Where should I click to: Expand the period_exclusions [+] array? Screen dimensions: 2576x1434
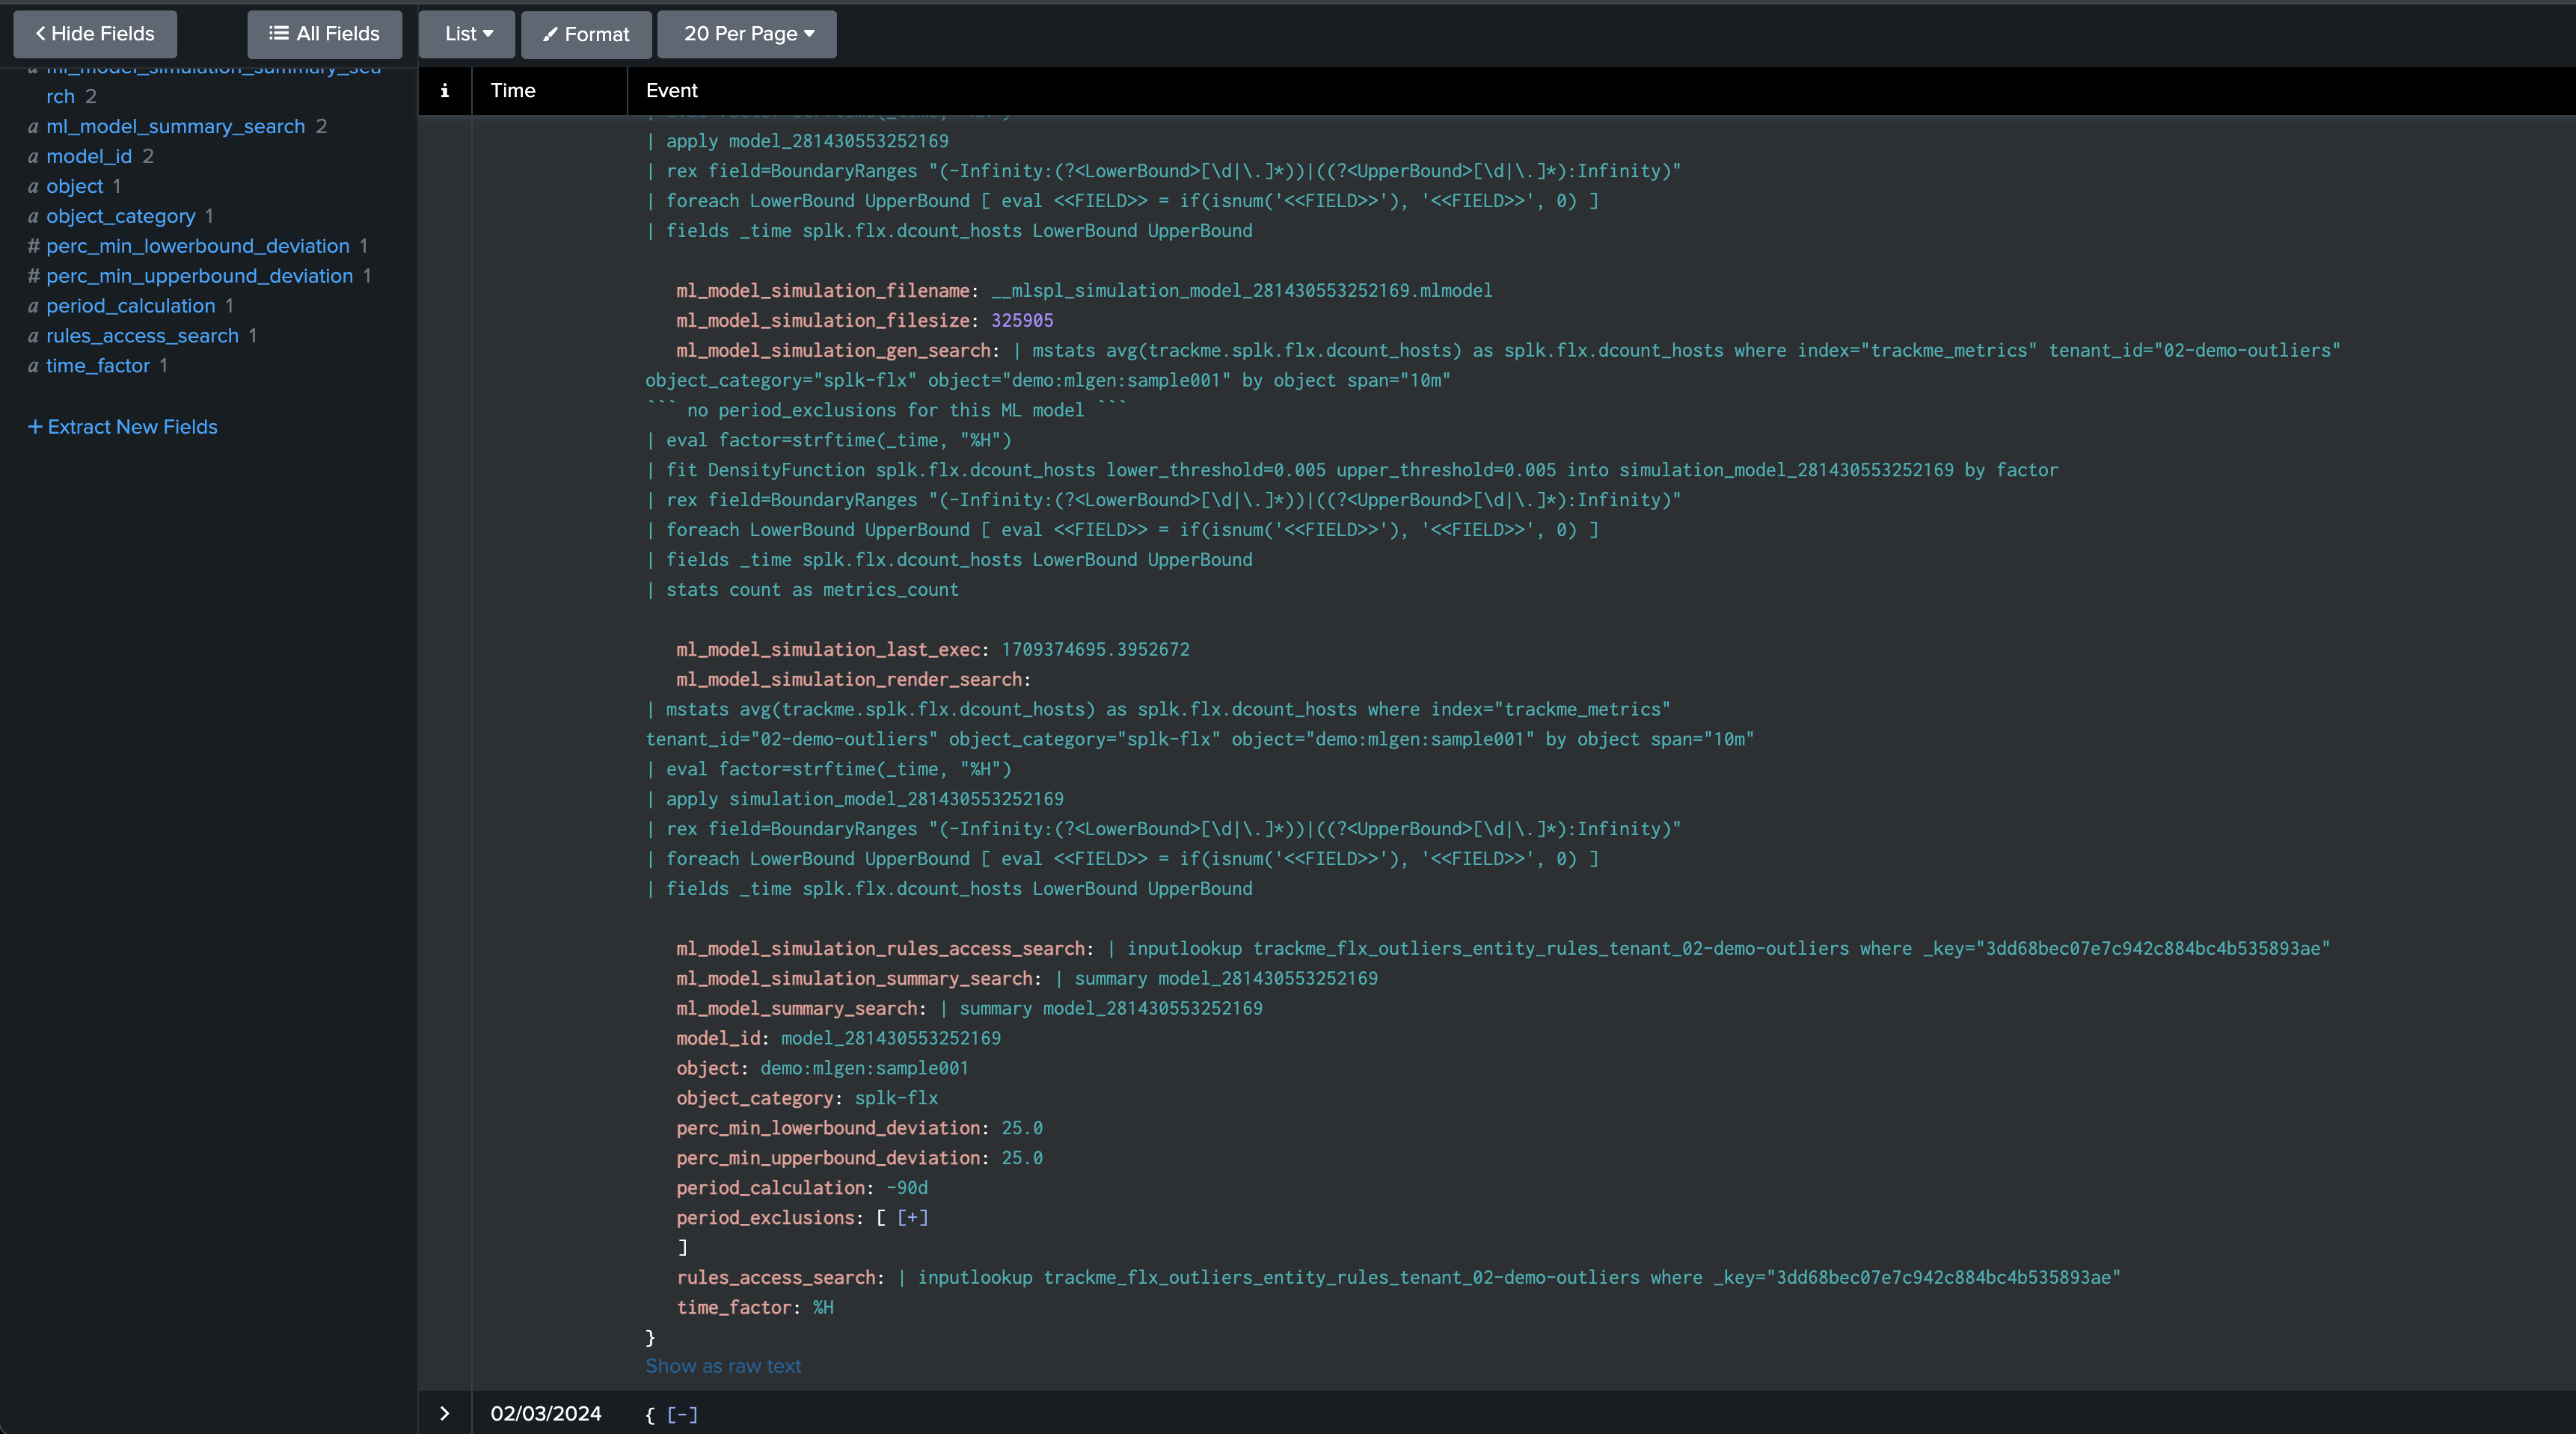point(912,1217)
